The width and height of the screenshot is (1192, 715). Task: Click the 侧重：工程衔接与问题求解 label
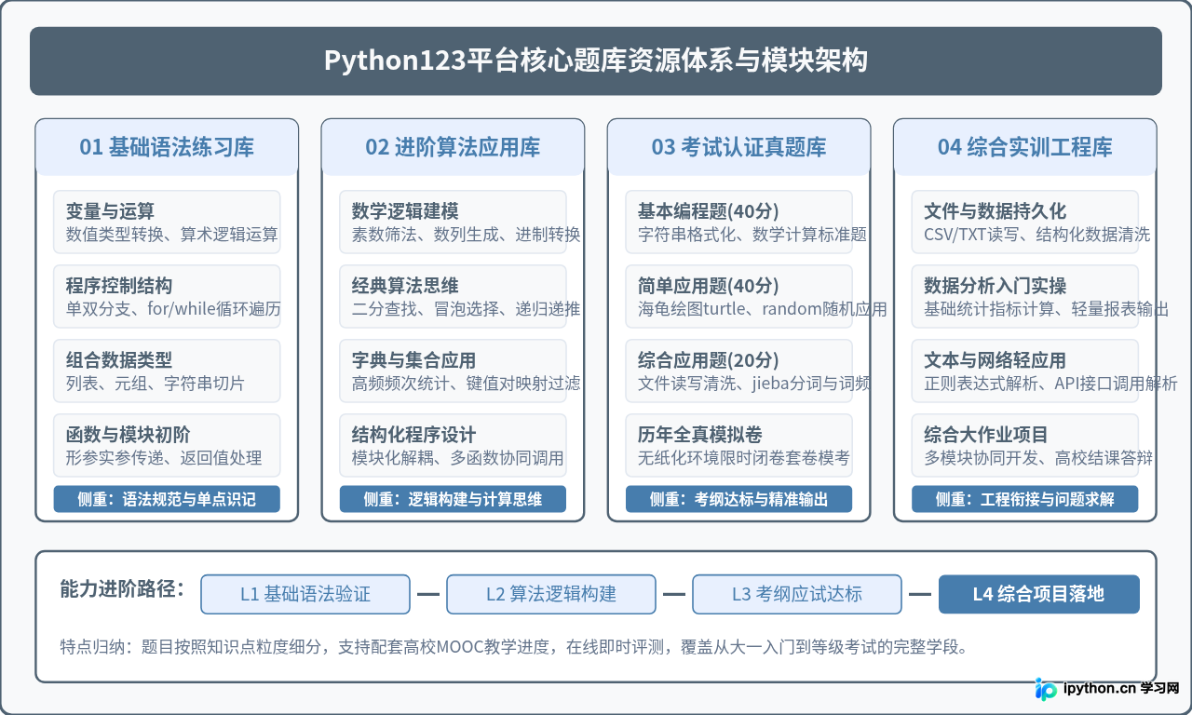click(1025, 499)
